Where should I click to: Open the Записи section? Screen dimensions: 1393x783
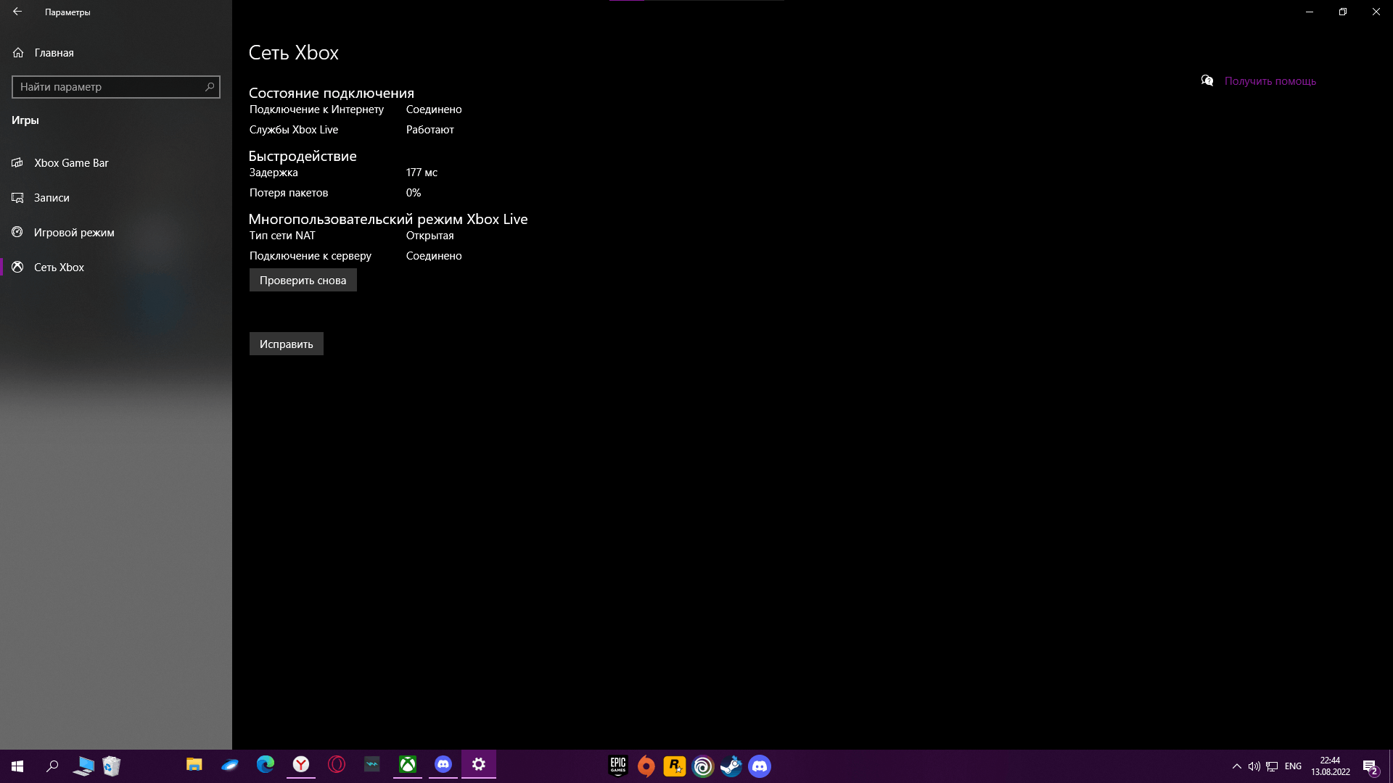tap(116, 198)
